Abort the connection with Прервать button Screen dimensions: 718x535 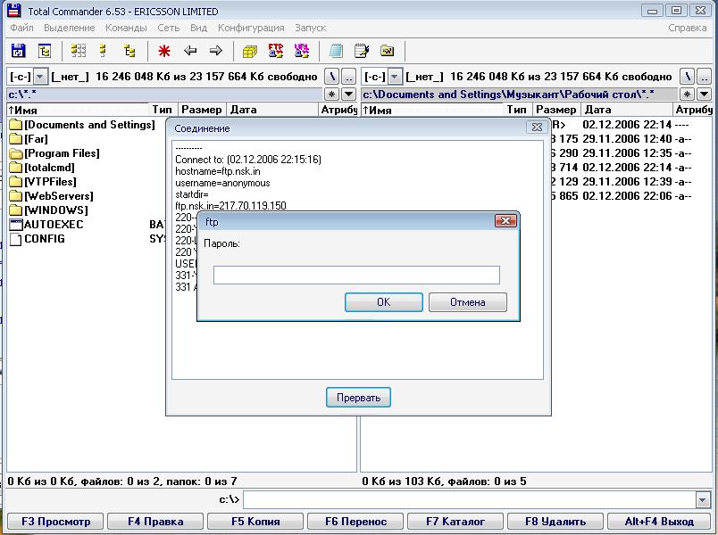pos(358,398)
